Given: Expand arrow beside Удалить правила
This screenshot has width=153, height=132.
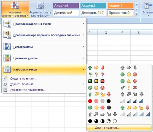Looking at the screenshot, I should point(83,84).
